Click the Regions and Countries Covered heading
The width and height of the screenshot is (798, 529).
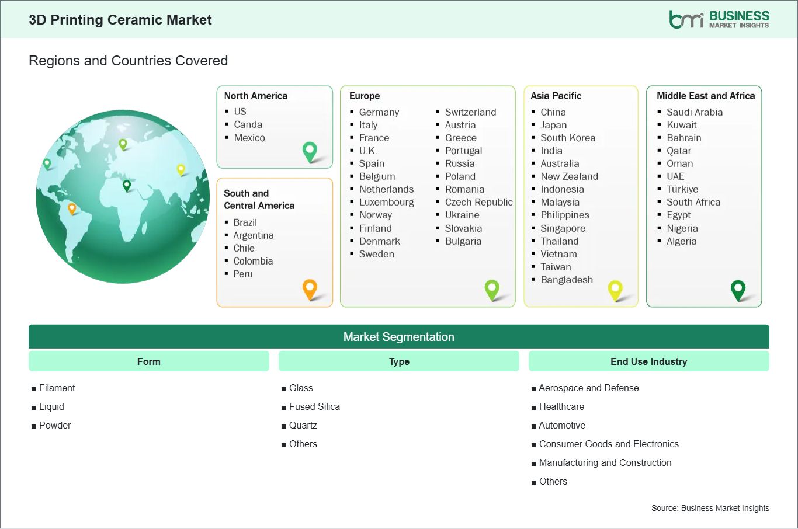[128, 60]
